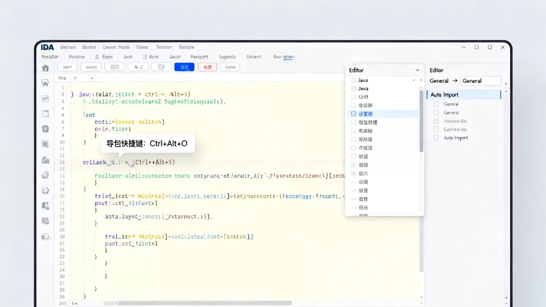Toggle the checkbox above Auto Import checkbox
Viewport: 546px width, 307px height.
point(436,129)
